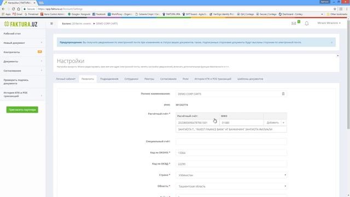Open the dropdown arrow next to Добавить
Viewport: 350px width, 197px height.
pos(283,123)
